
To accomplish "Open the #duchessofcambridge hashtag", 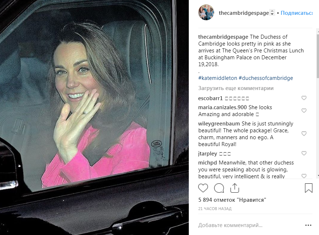I will 266,78.
